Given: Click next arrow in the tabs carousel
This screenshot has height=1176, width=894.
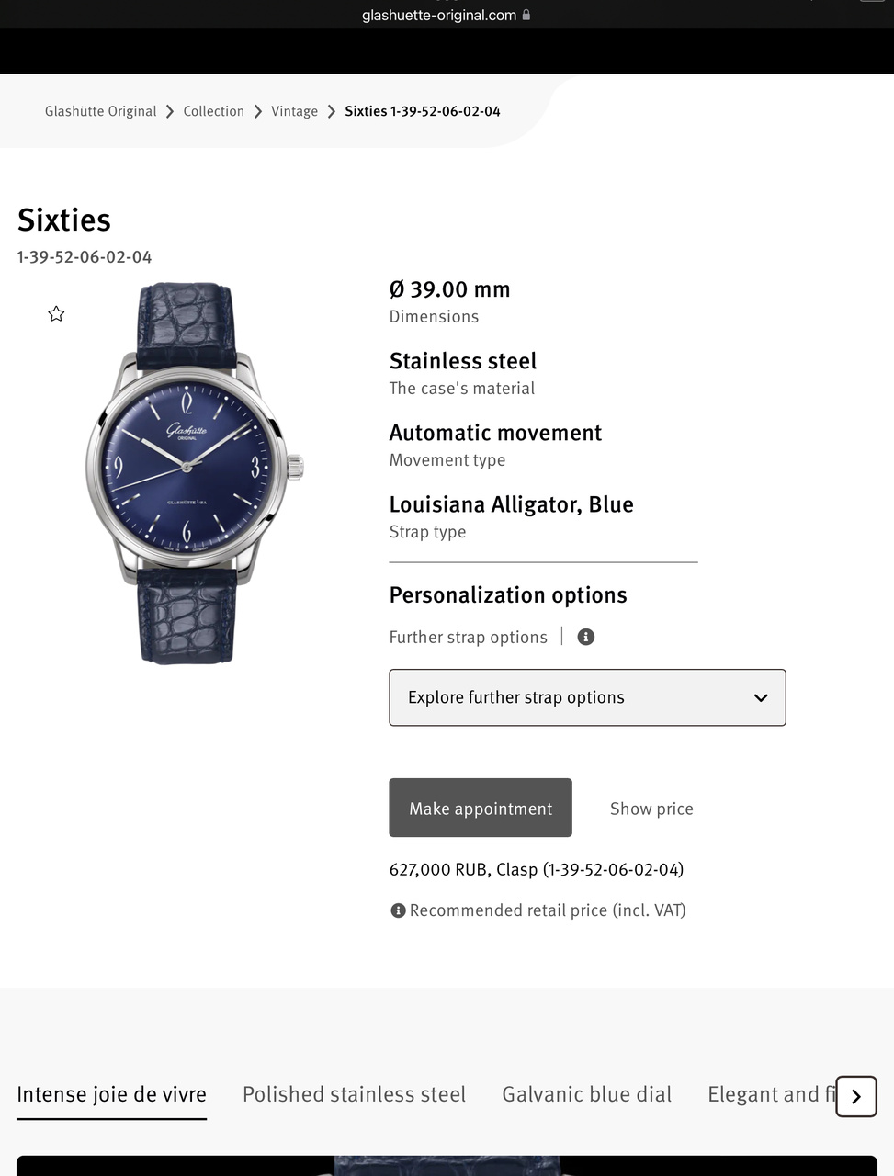Looking at the screenshot, I should (855, 1096).
